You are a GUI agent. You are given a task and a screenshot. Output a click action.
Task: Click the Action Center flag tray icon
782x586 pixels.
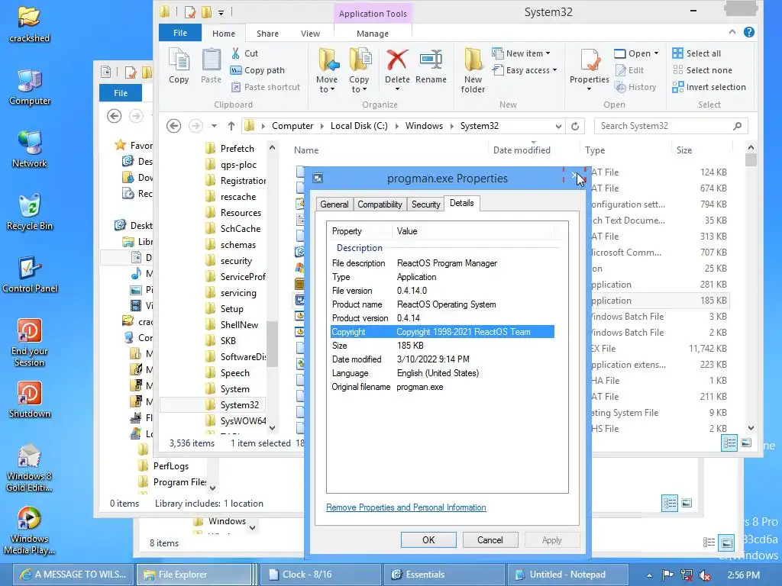tap(667, 575)
